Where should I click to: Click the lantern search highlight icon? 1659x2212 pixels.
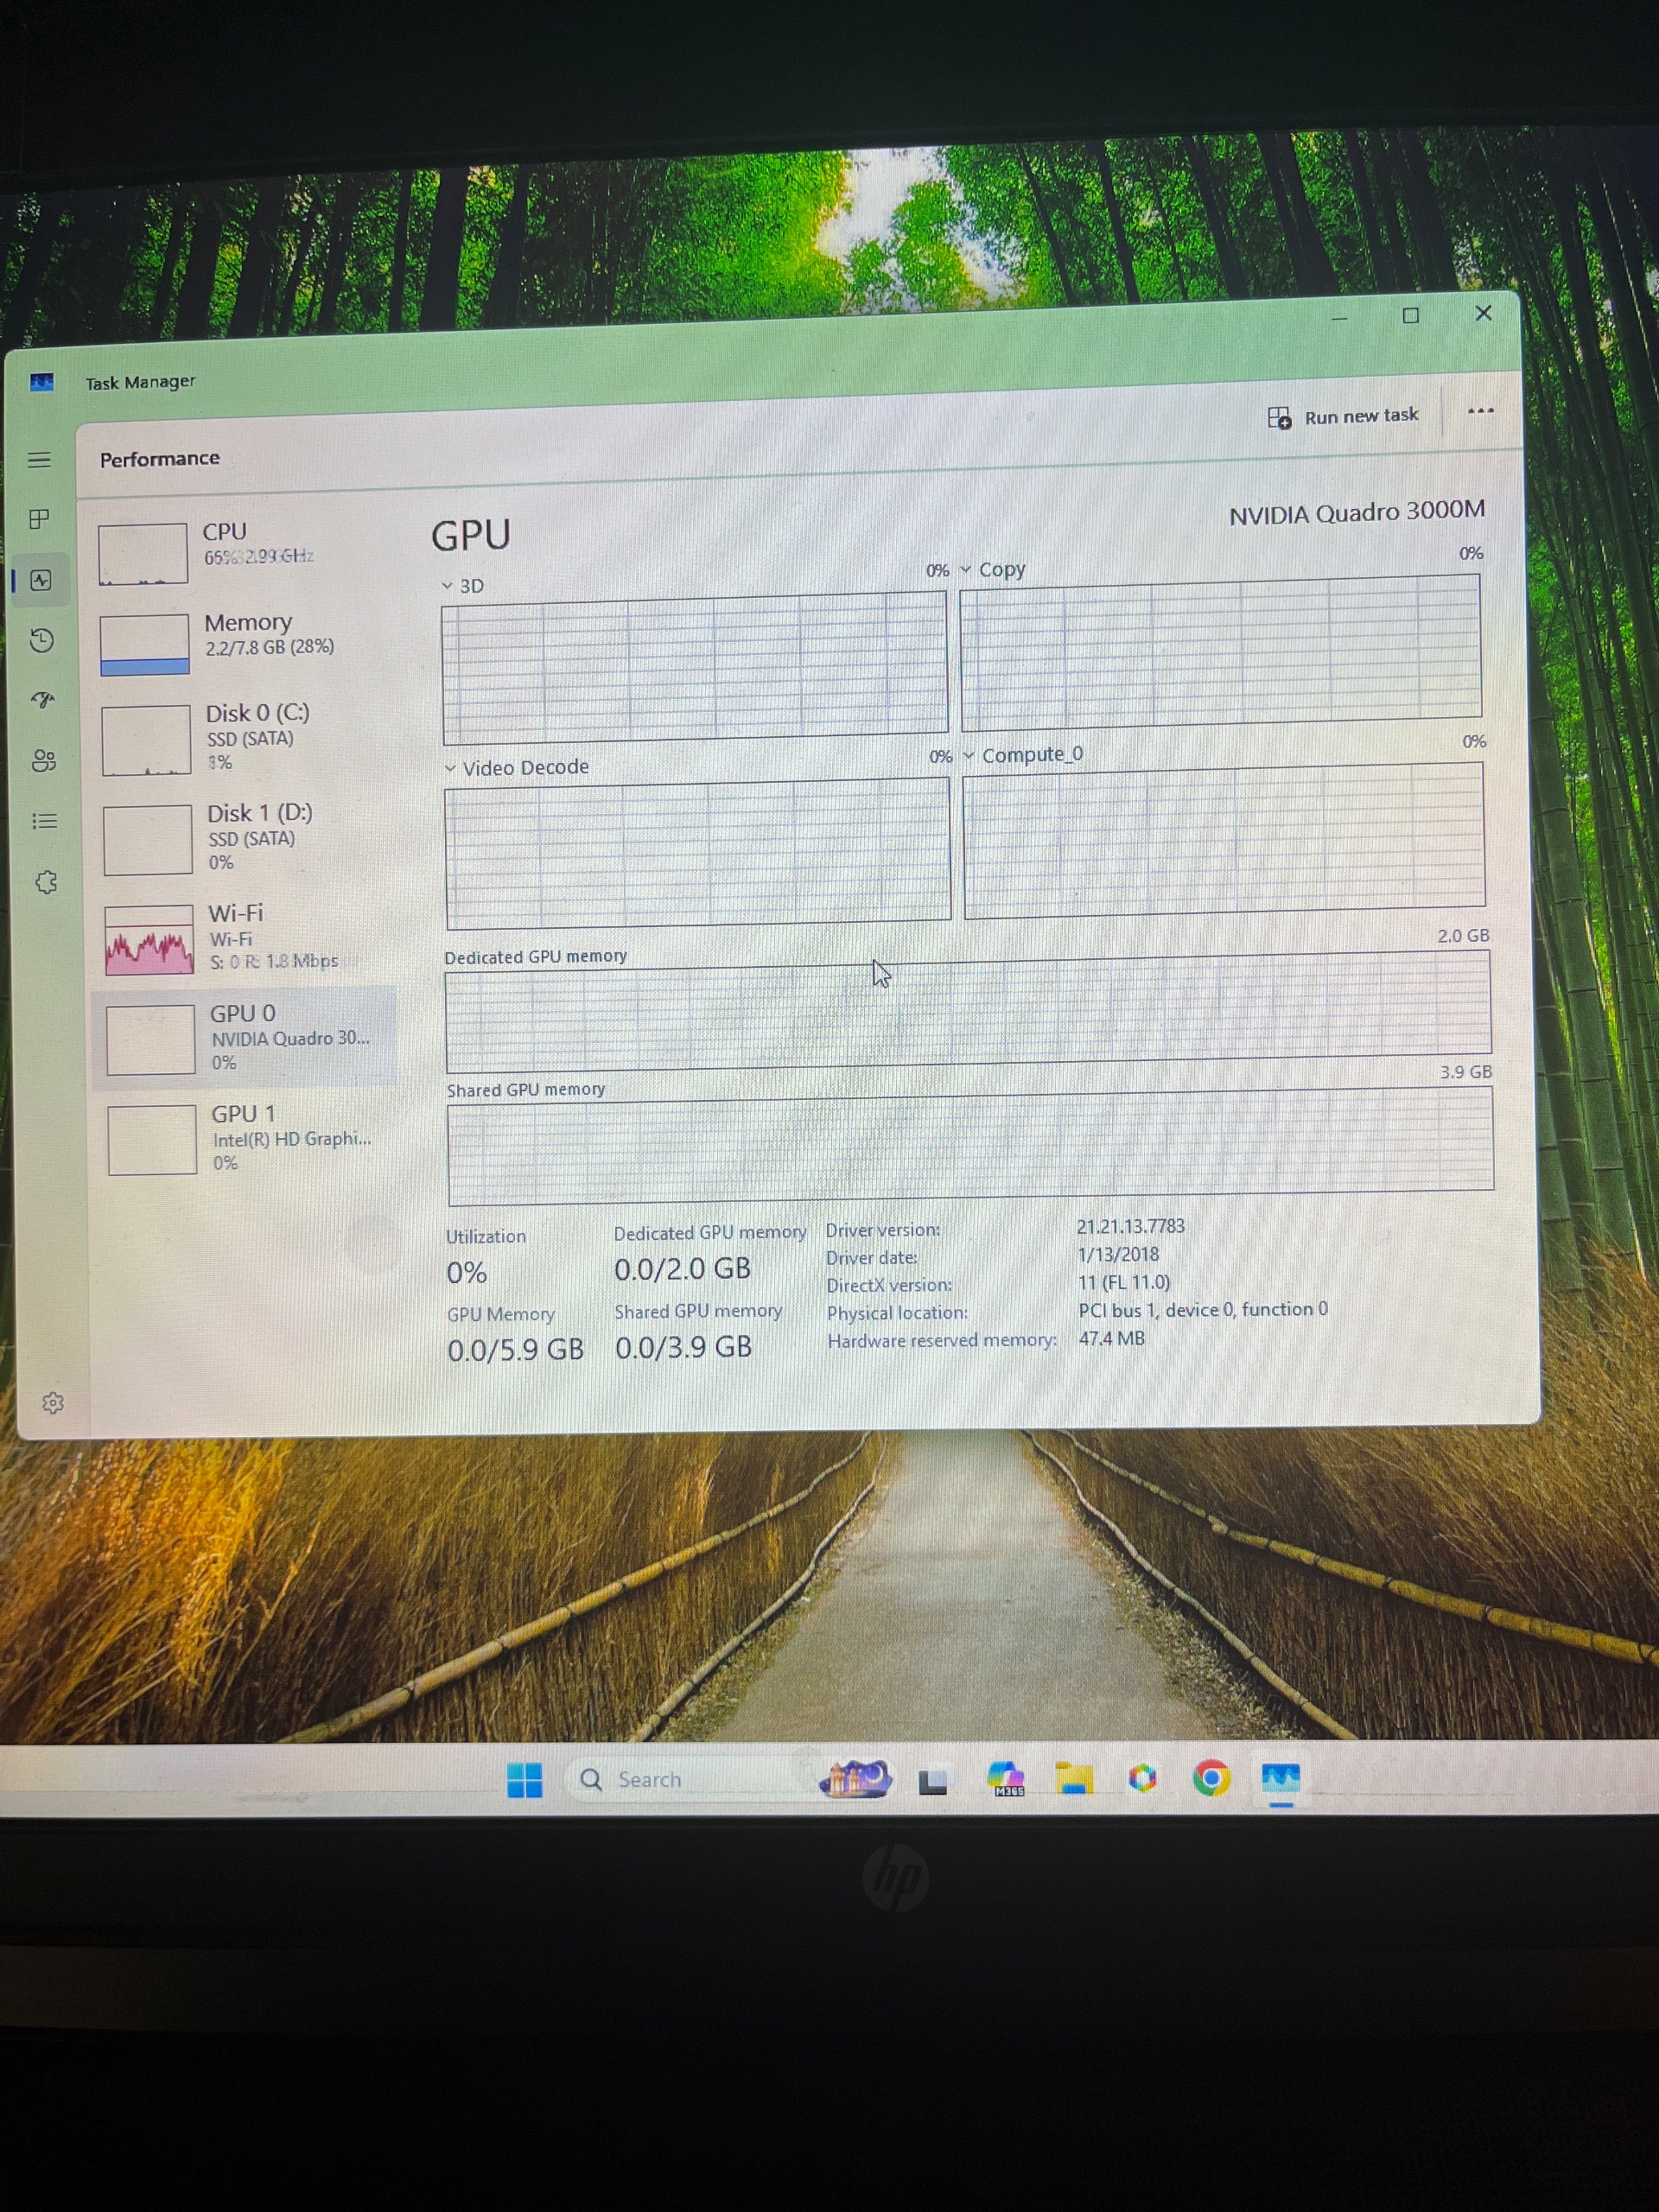855,1778
